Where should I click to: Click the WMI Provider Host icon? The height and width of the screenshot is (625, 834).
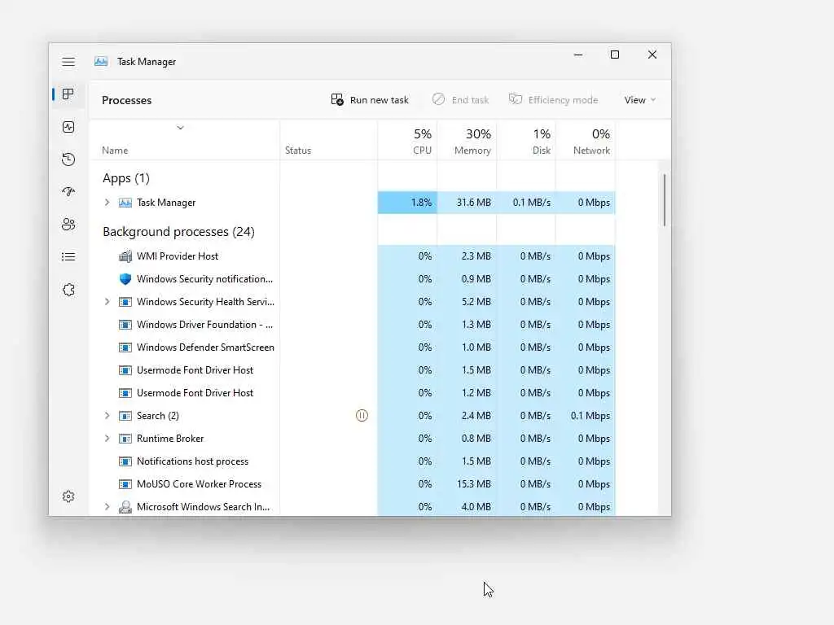pos(125,256)
